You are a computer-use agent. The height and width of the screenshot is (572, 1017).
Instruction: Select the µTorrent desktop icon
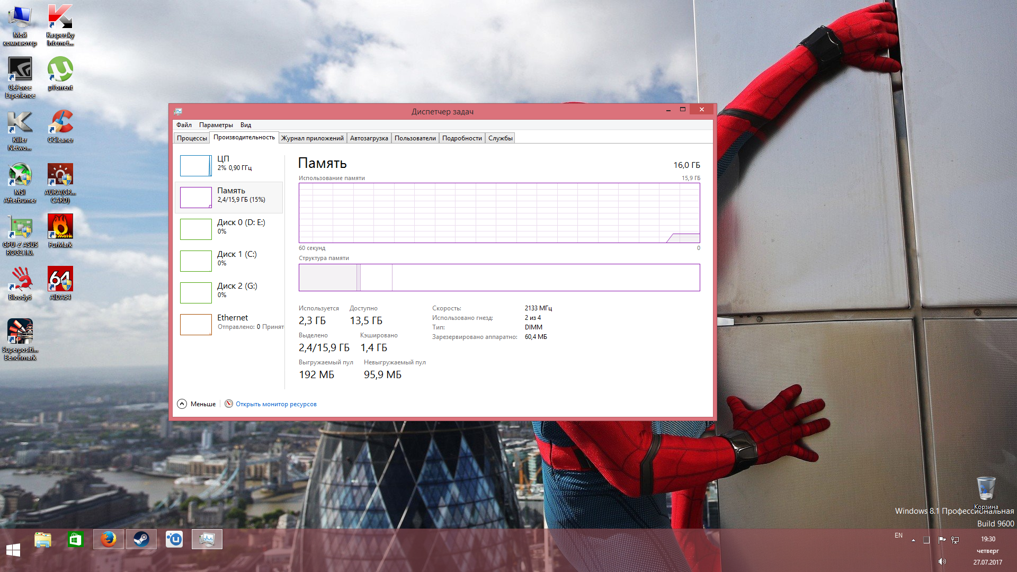[x=60, y=74]
